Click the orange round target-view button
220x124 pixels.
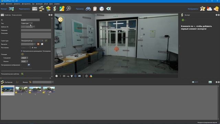click(38, 44)
